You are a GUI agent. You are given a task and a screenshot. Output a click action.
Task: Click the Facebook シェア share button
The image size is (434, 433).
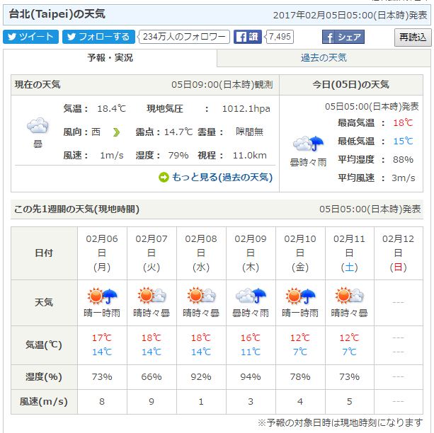[343, 37]
